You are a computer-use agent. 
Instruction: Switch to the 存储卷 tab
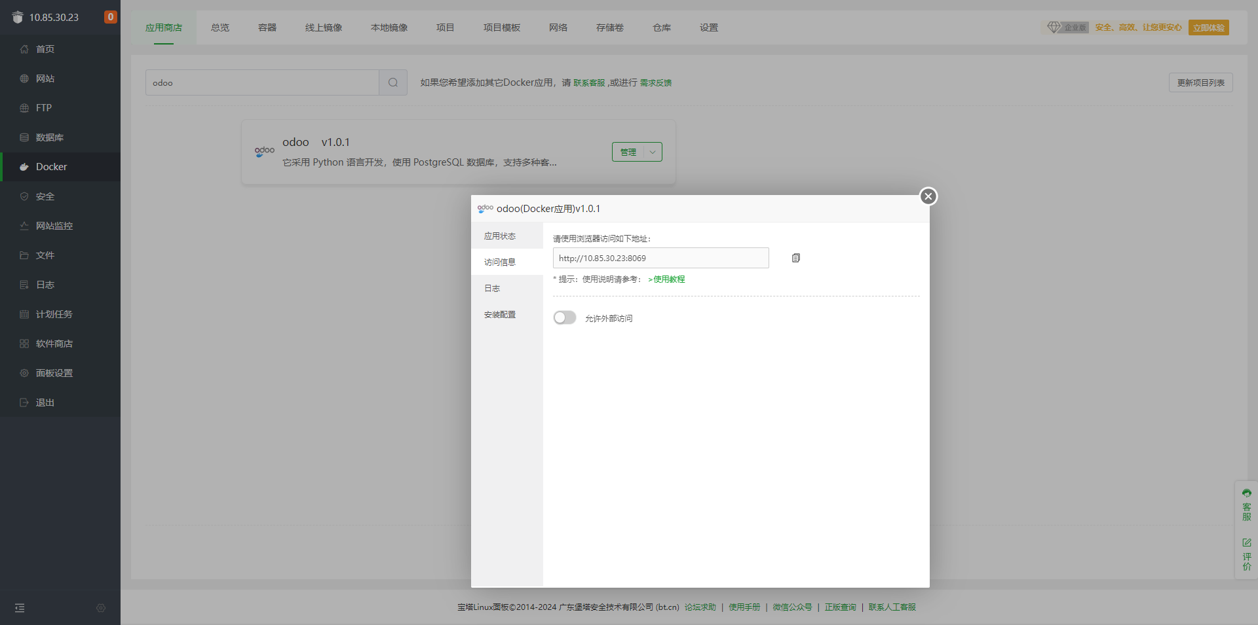pyautogui.click(x=610, y=27)
